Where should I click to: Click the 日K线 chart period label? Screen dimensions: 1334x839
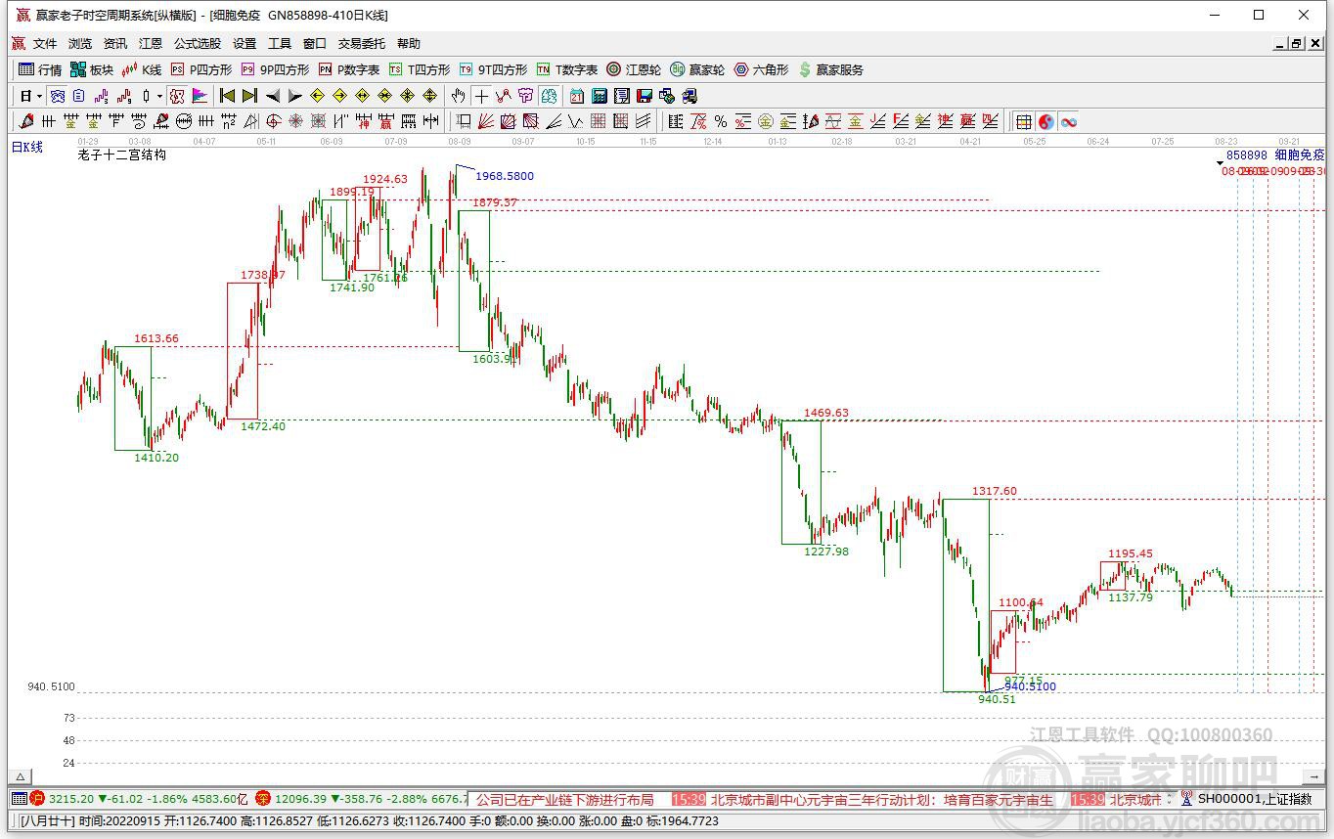coord(27,147)
